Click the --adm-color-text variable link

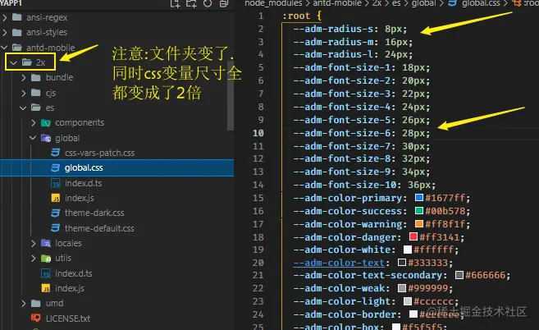pyautogui.click(x=339, y=263)
